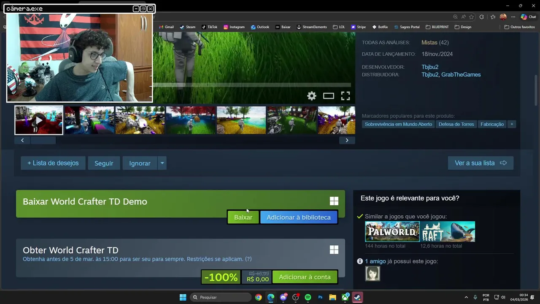Click Windows icon in Baixar Demo banner
The width and height of the screenshot is (540, 304).
(x=334, y=201)
